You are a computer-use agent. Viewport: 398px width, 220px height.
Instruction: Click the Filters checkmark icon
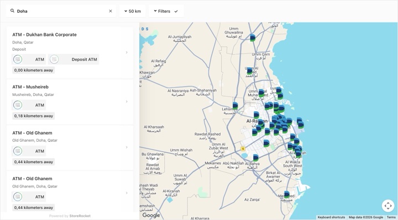click(176, 12)
